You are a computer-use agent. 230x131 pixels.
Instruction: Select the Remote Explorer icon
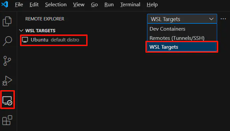[7, 101]
